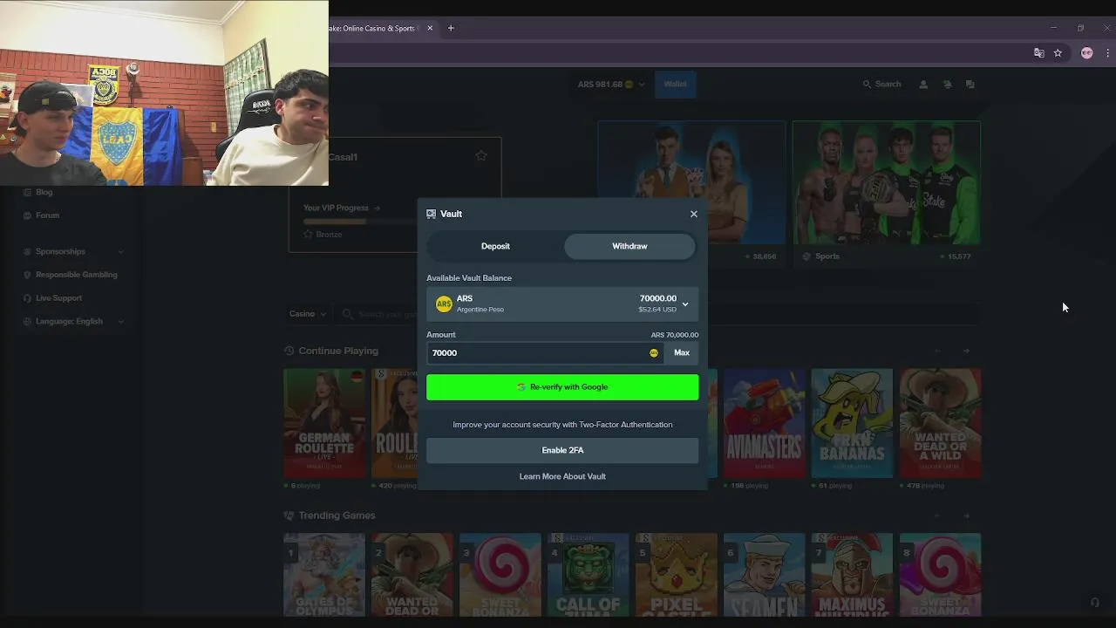Close the Stake browser tab
Viewport: 1116px width, 628px height.
tap(430, 28)
